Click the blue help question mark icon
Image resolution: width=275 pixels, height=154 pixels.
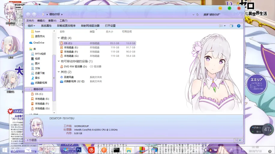pos(239,26)
